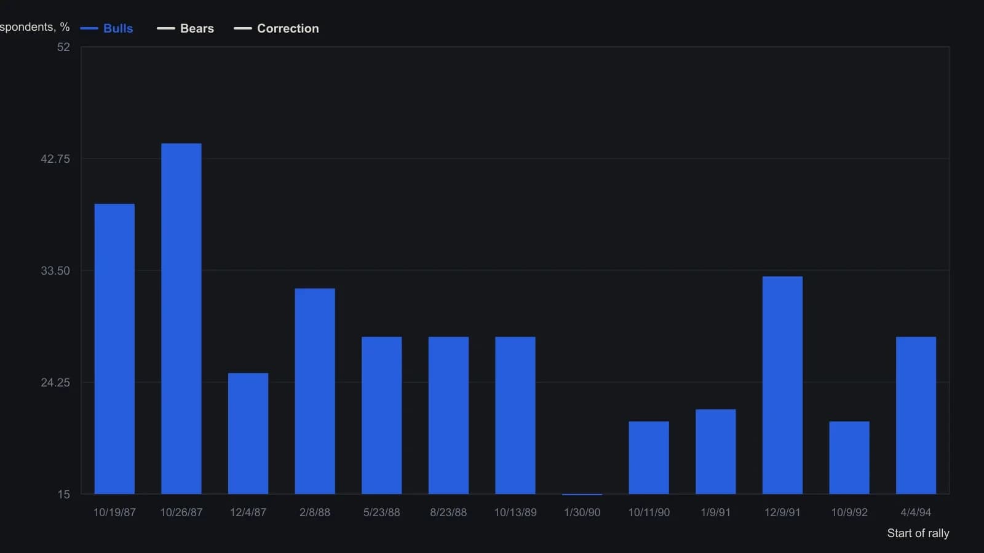Click the y-axis value 52
Image resolution: width=984 pixels, height=553 pixels.
(x=64, y=47)
